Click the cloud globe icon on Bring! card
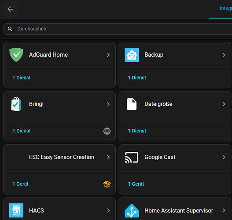This screenshot has width=232, height=220. 107,131
